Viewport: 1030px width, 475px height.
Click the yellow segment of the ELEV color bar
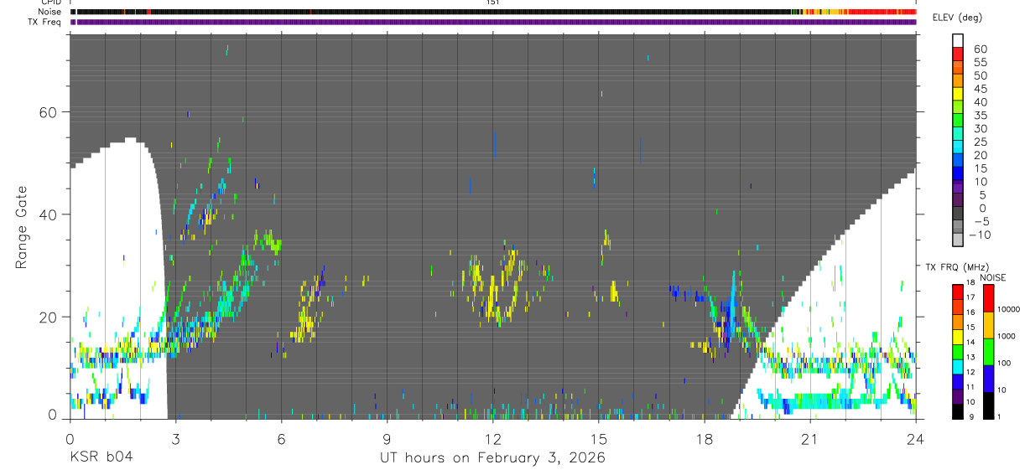pyautogui.click(x=959, y=93)
